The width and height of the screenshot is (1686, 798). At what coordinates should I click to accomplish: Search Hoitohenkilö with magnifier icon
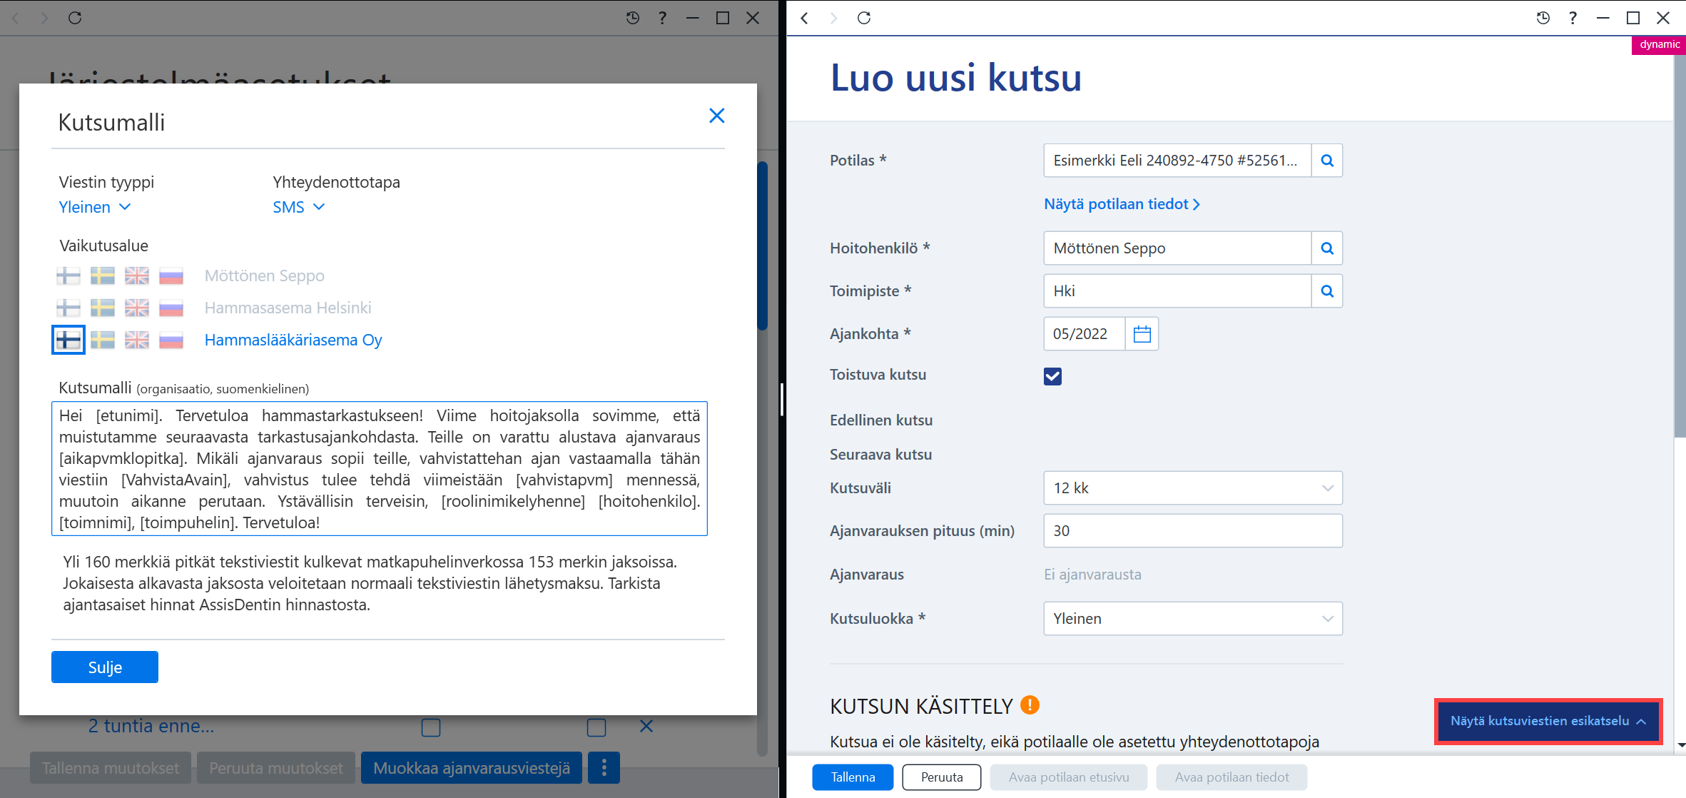(1327, 248)
